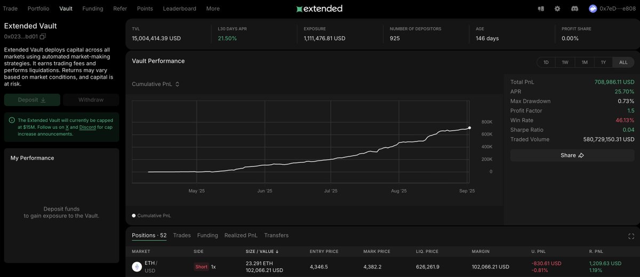
Task: Click L30 Days APR 21.50% value
Action: click(227, 38)
